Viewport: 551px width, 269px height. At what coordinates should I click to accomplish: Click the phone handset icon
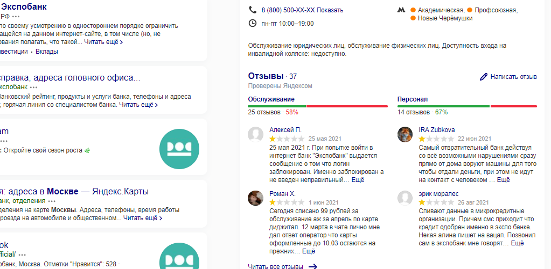click(252, 10)
